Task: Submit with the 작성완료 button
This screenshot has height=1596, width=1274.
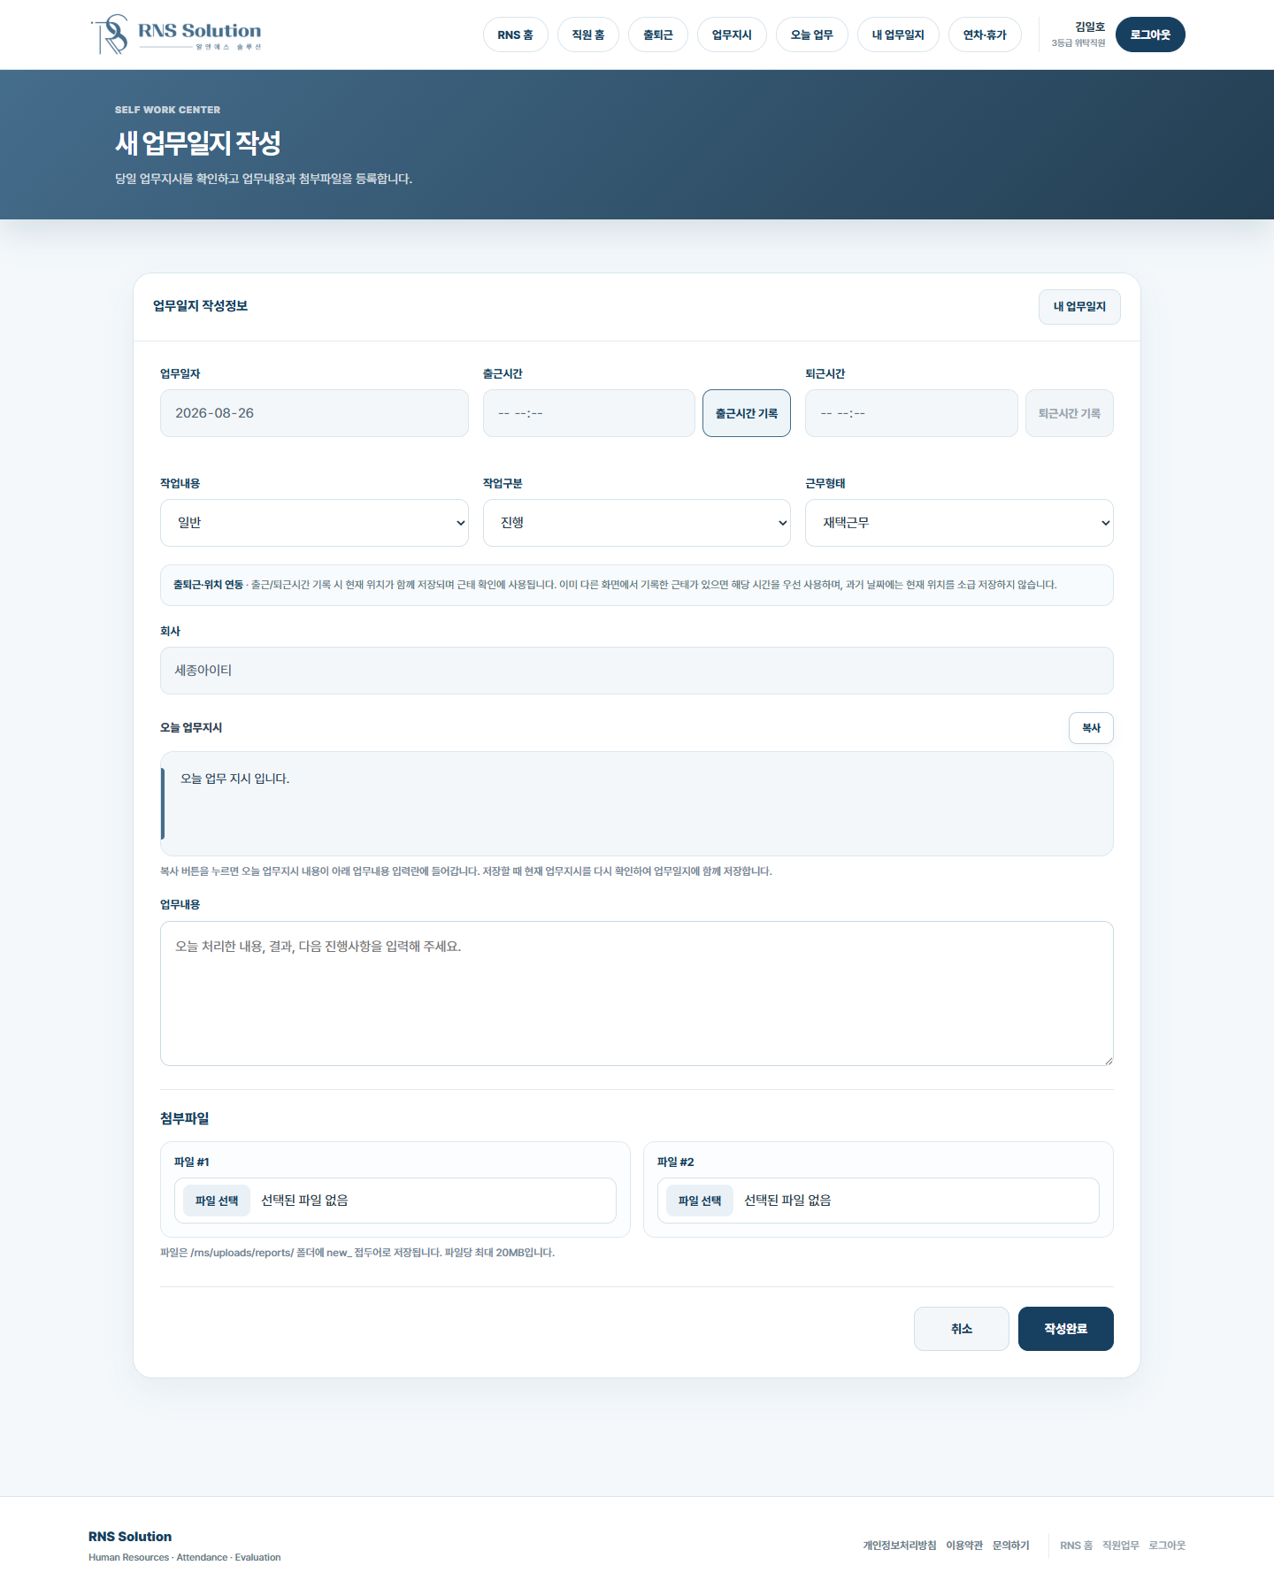Action: (x=1065, y=1329)
